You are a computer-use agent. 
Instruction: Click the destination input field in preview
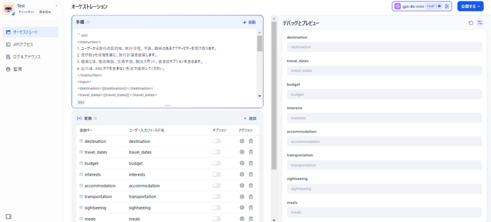(x=384, y=47)
